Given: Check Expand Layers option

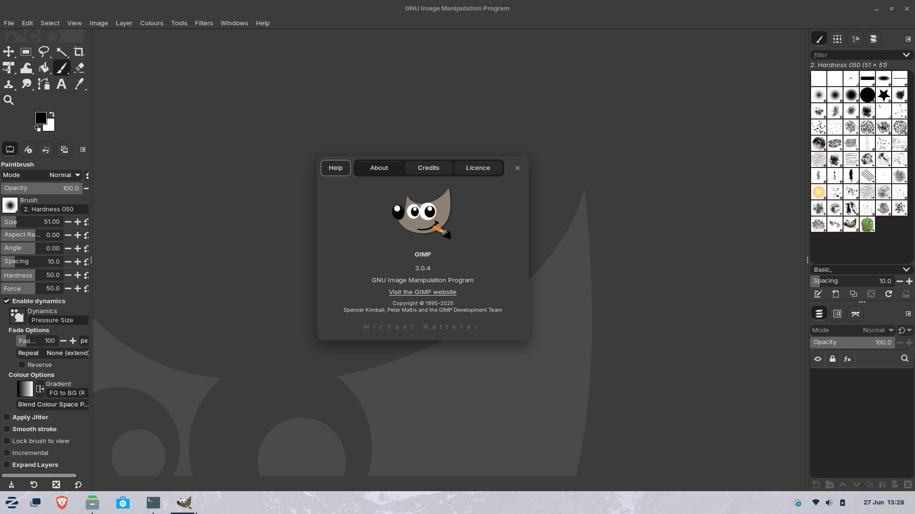Looking at the screenshot, I should tap(7, 465).
